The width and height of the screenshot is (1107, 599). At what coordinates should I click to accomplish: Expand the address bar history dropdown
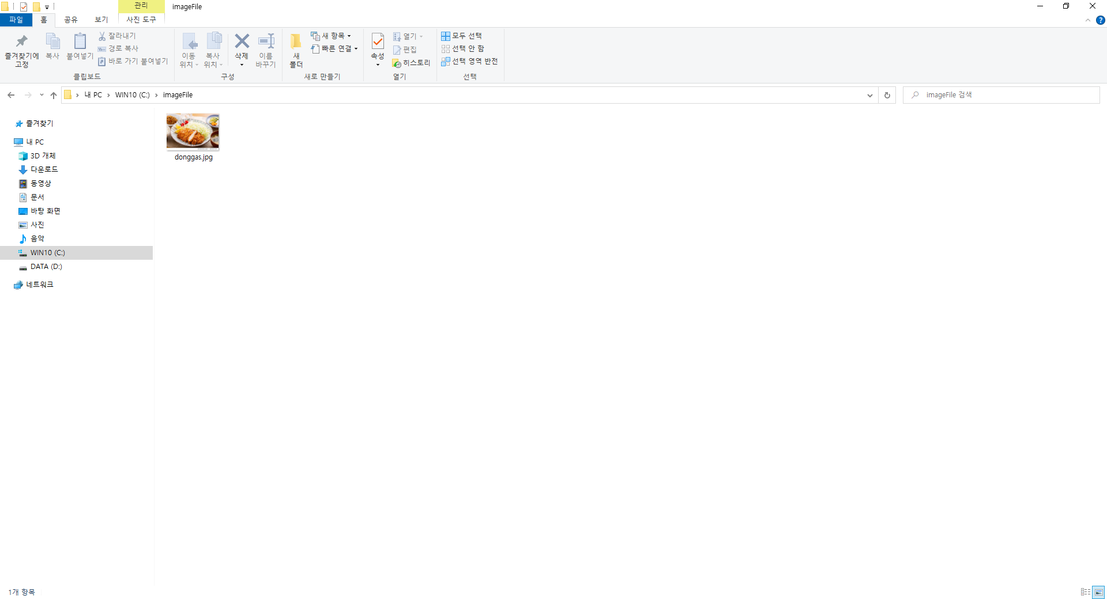tap(871, 94)
